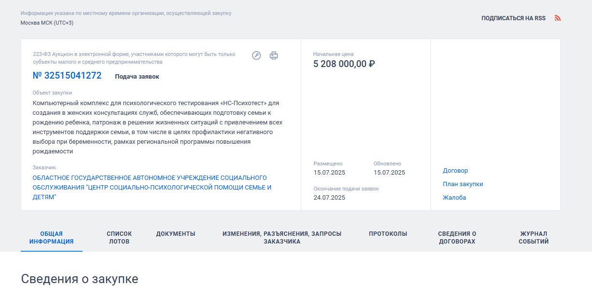Follow the 'Договор' link
592x299 pixels.
coord(455,171)
